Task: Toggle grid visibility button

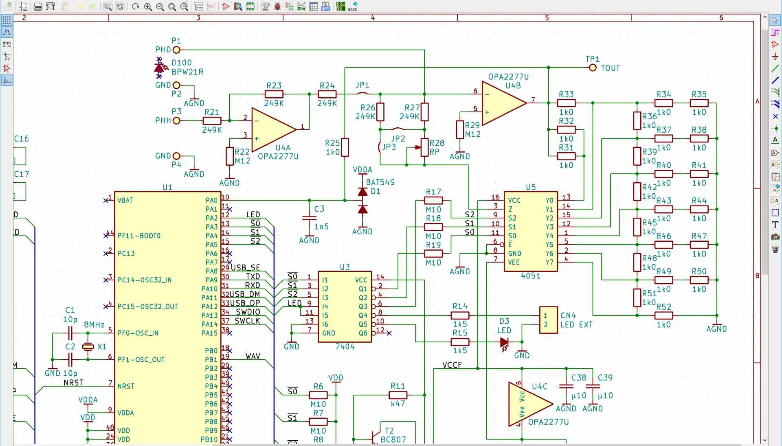Action: point(7,20)
